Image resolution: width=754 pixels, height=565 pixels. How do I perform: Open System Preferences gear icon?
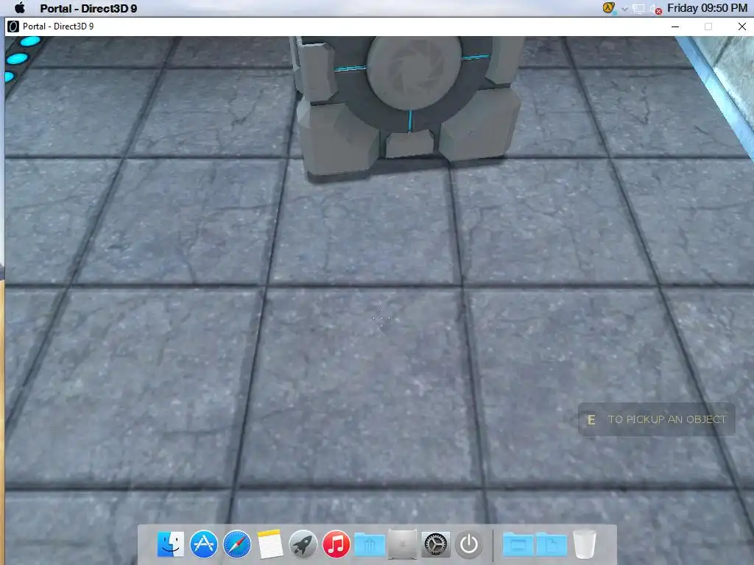pyautogui.click(x=436, y=544)
